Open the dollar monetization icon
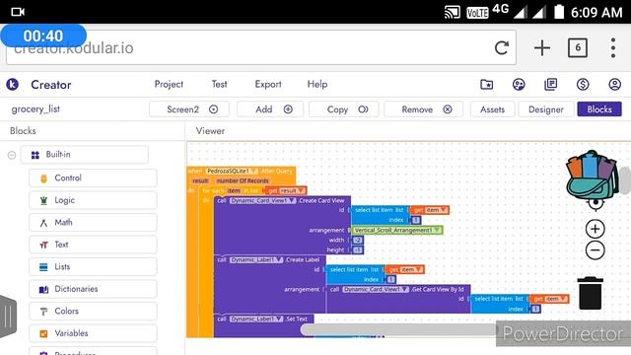Image resolution: width=631 pixels, height=355 pixels. pos(583,85)
